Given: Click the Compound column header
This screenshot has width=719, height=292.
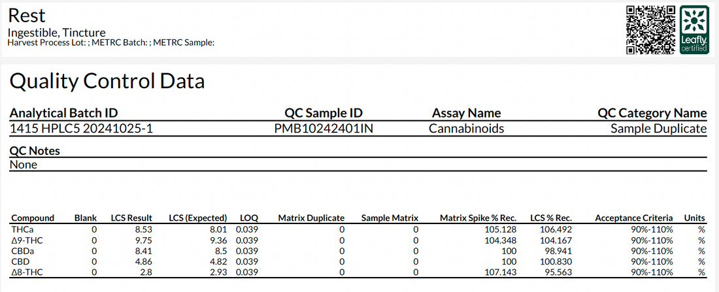Looking at the screenshot, I should [x=33, y=218].
